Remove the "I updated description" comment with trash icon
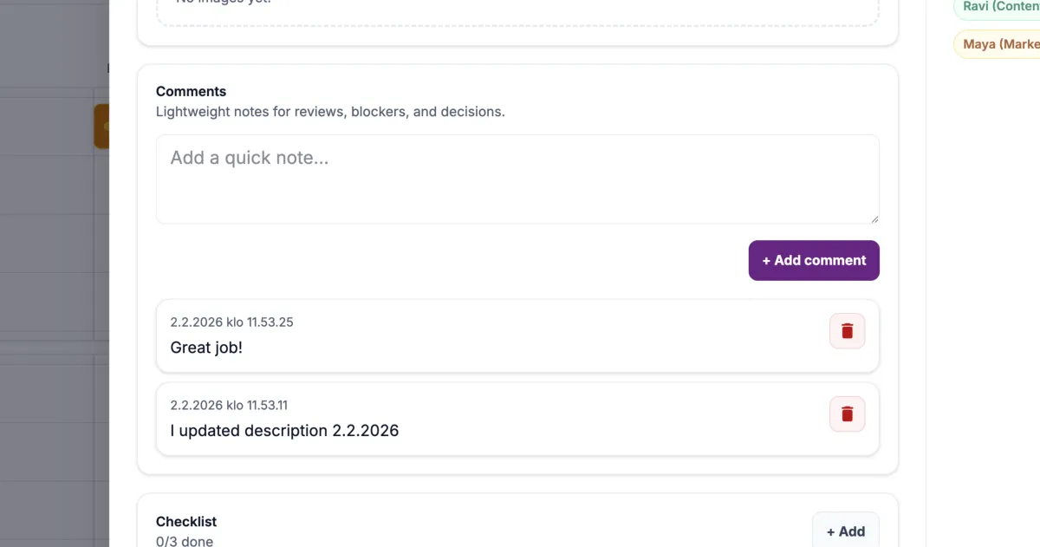 [847, 414]
